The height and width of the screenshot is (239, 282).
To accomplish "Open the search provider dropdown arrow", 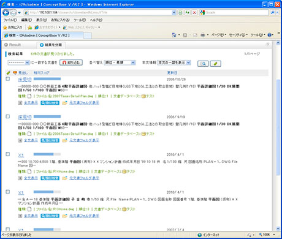I will pos(277,12).
